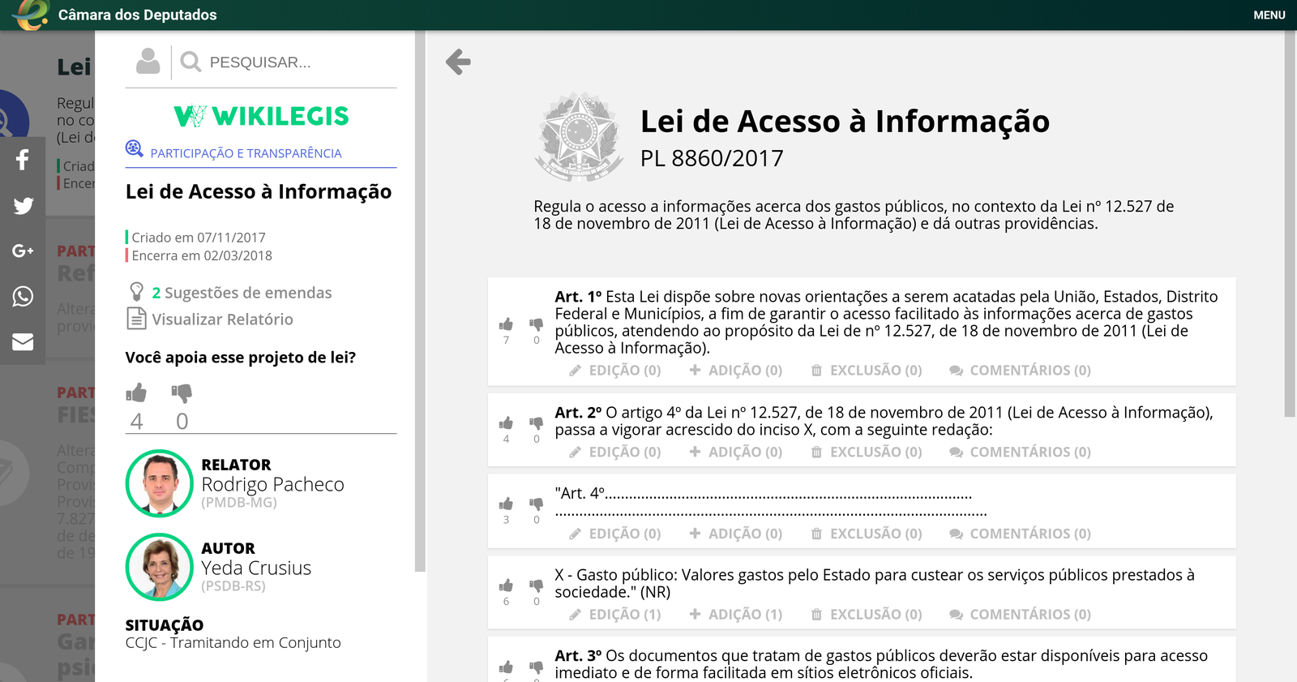Expand ADIÇÃO (1) for item X

736,615
